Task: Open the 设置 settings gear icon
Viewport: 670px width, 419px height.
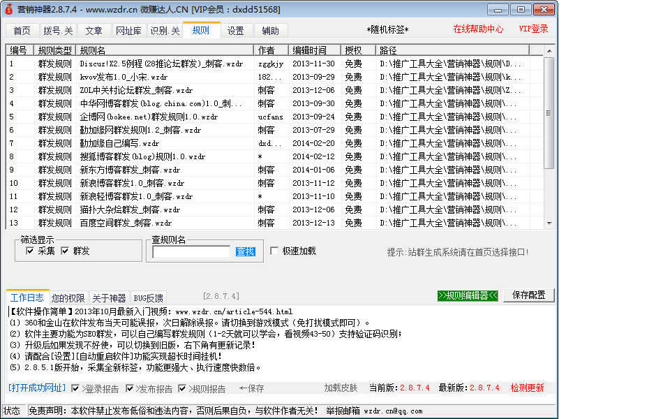Action: click(x=235, y=30)
